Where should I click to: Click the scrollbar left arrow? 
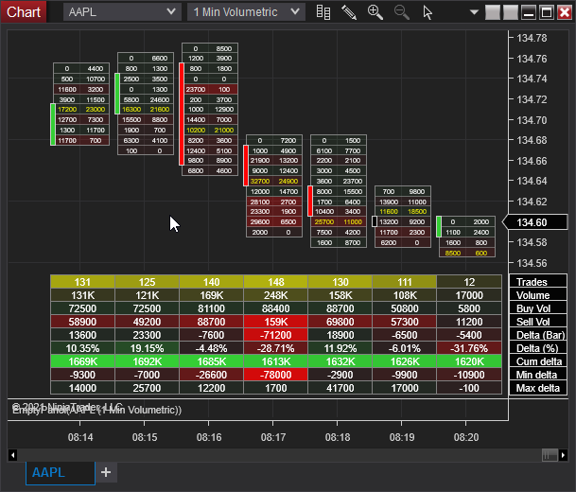click(12, 456)
